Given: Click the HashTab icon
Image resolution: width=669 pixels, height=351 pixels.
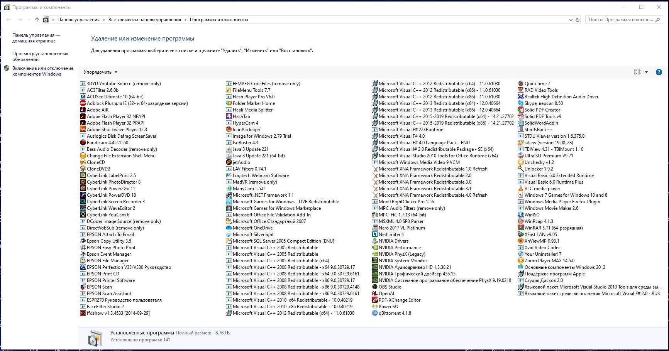Looking at the screenshot, I should point(229,116).
